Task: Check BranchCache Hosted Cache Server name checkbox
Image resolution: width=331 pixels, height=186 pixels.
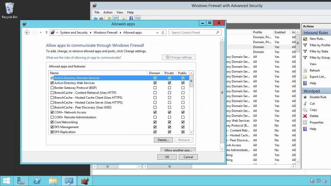Action: point(52,103)
